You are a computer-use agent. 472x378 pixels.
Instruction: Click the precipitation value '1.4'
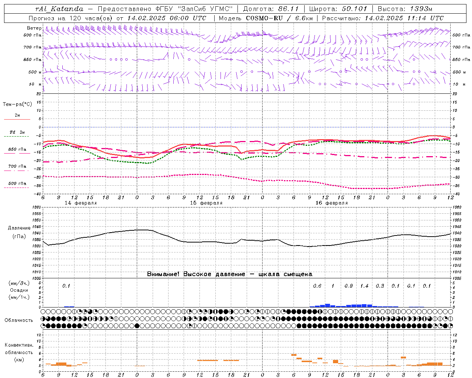364,286
